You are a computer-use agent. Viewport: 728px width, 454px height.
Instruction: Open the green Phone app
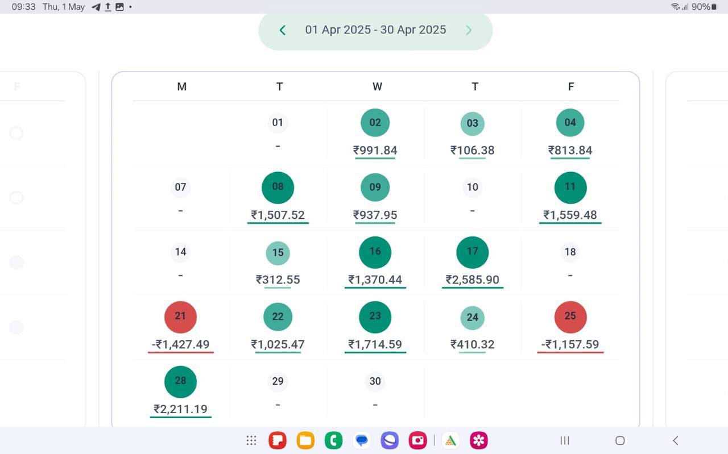(x=333, y=440)
